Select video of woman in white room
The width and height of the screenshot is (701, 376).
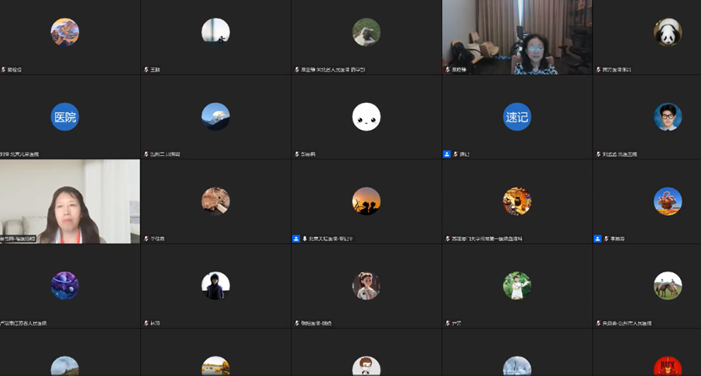click(x=70, y=201)
